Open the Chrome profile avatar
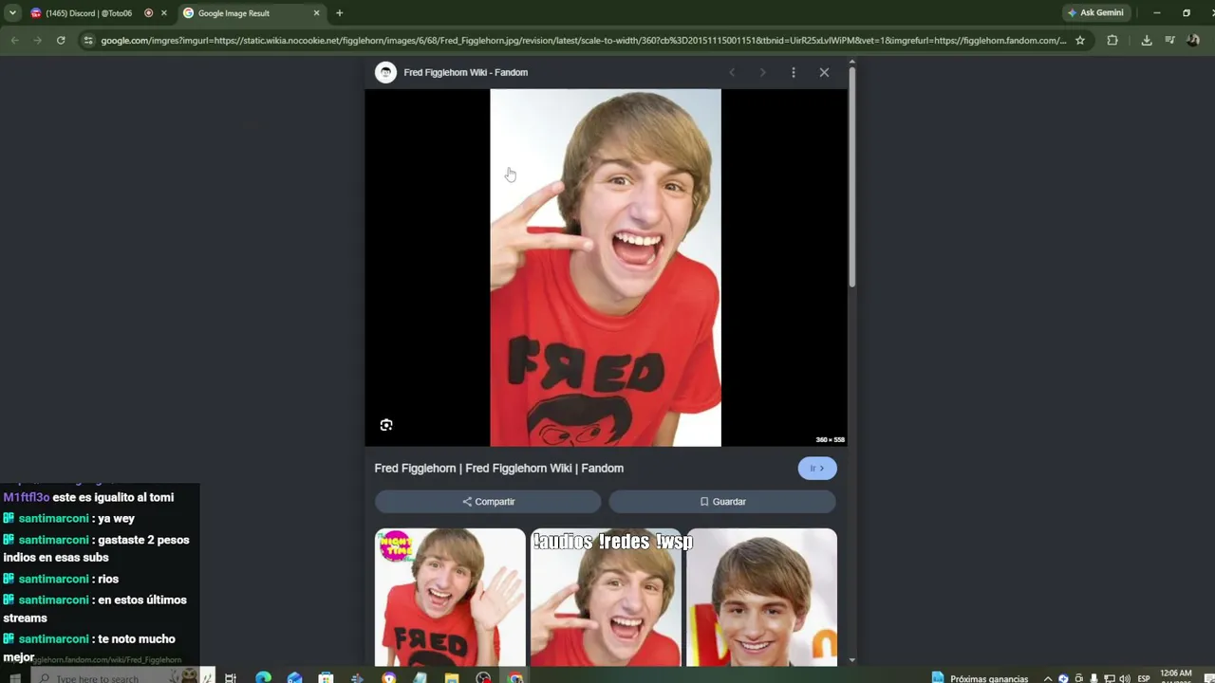 [x=1193, y=41]
